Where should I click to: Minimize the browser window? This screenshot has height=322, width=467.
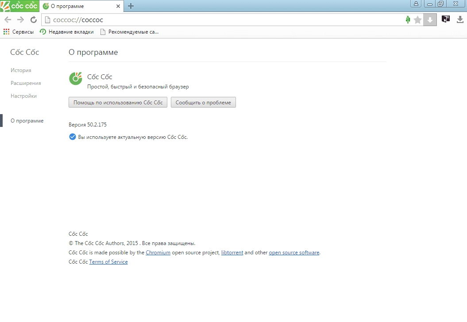click(x=429, y=4)
